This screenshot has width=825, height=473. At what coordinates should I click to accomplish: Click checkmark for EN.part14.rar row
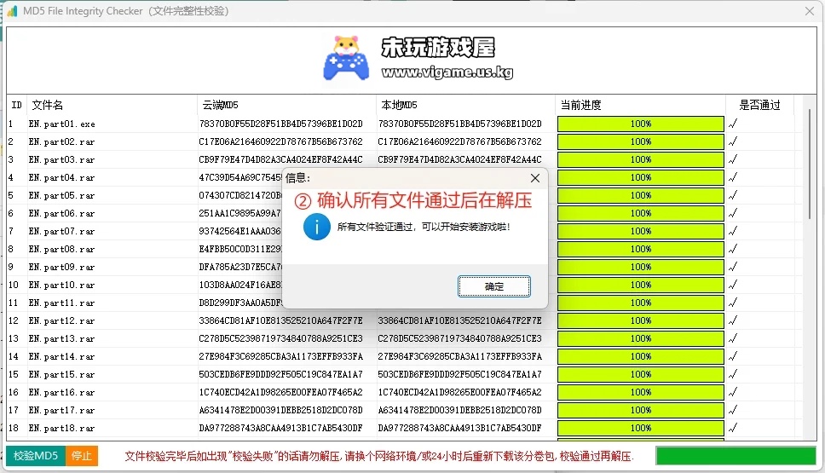[x=733, y=356]
